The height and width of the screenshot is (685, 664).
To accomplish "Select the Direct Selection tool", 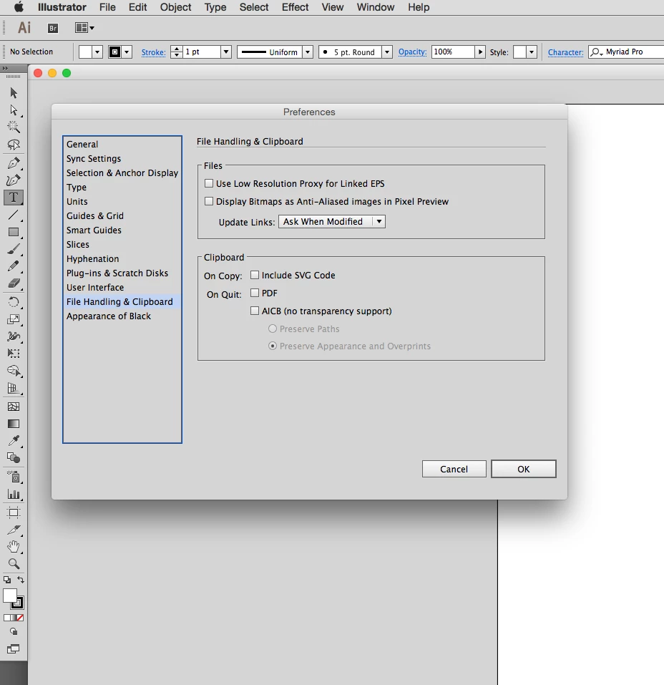I will pyautogui.click(x=14, y=110).
